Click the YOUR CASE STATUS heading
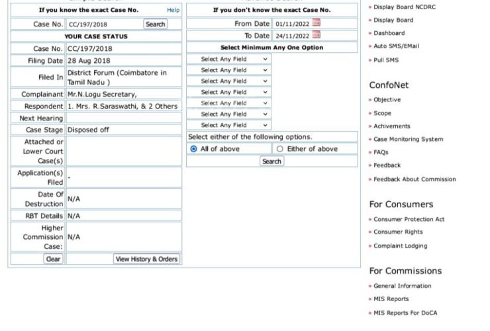This screenshot has width=490, height=331. [x=96, y=36]
